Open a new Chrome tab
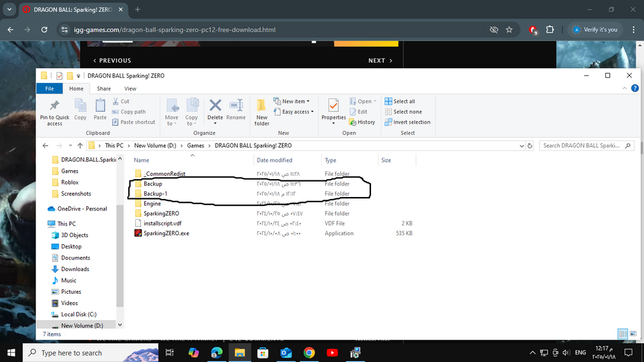Viewport: 644px width, 362px height. [138, 10]
